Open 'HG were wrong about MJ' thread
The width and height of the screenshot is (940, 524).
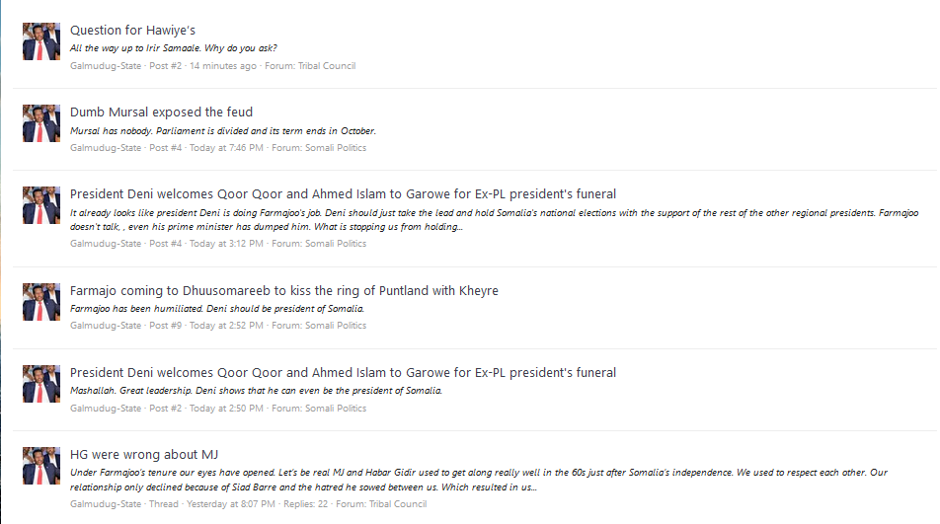(144, 455)
